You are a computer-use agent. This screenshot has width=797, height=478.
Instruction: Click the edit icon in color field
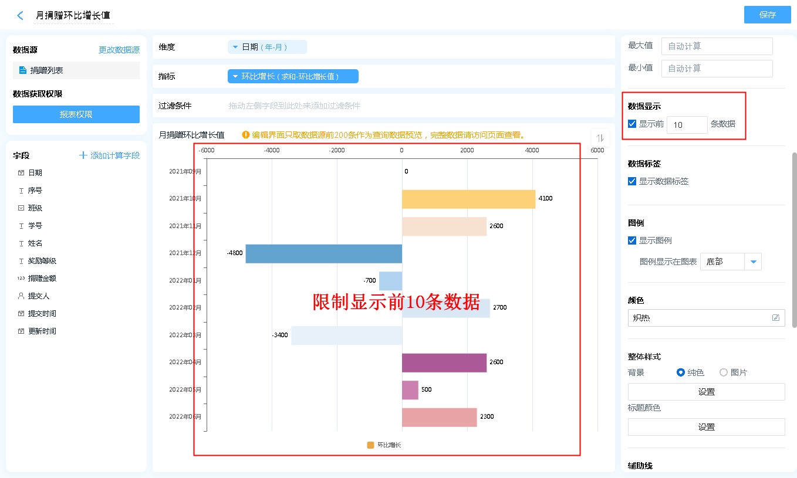point(776,318)
